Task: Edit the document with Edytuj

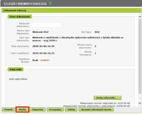Action: (x=71, y=110)
